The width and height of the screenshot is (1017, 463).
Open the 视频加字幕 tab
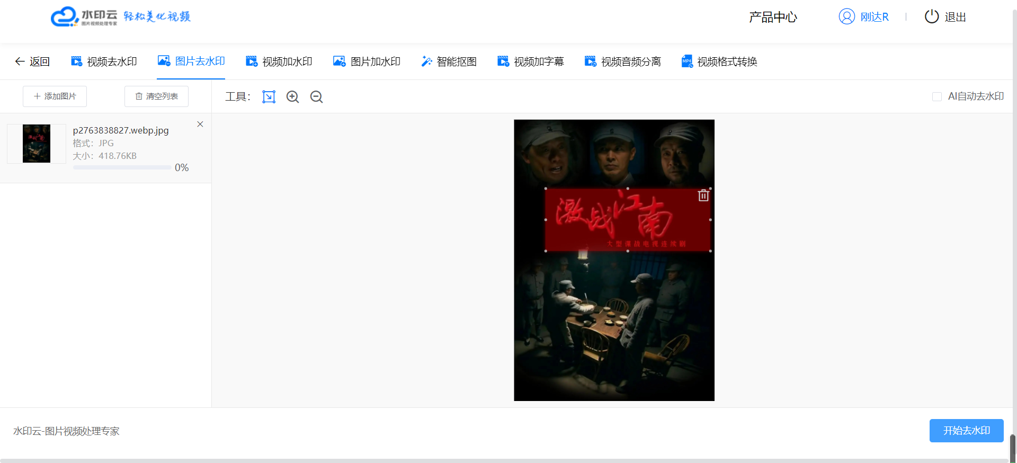point(530,61)
